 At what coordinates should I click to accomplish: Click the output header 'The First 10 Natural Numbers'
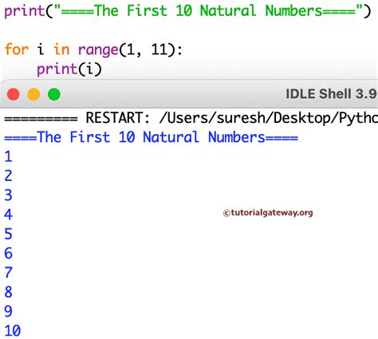(x=151, y=137)
